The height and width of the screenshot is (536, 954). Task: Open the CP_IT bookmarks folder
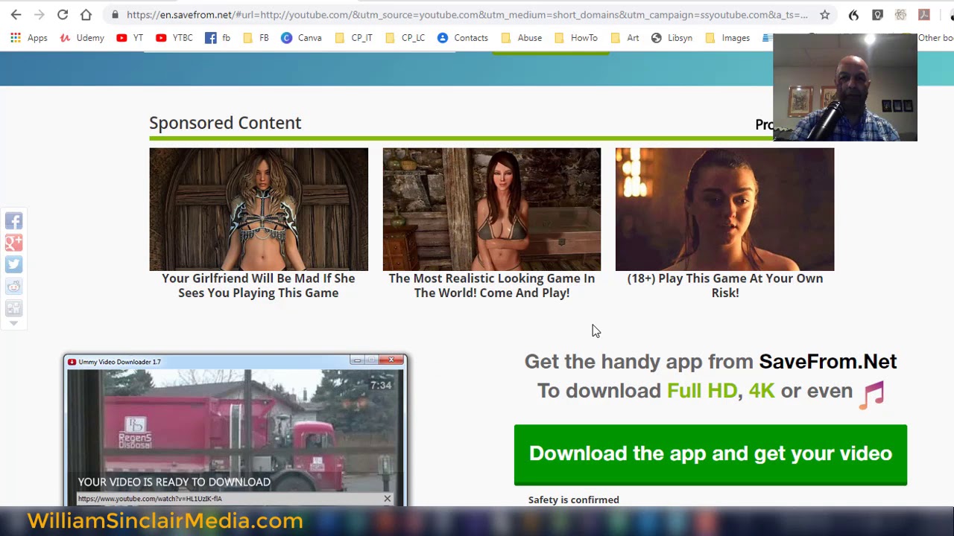point(353,38)
